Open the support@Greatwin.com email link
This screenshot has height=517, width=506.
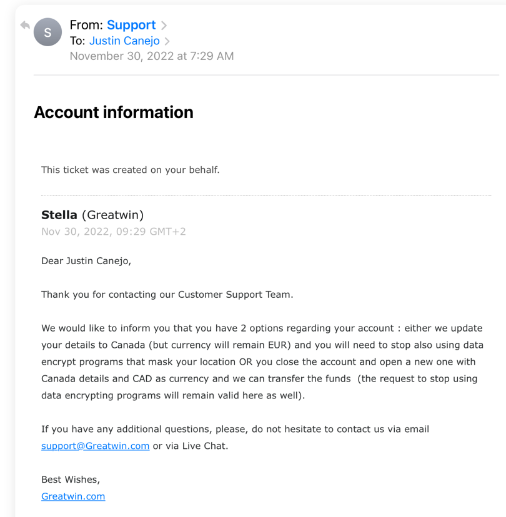pyautogui.click(x=95, y=446)
